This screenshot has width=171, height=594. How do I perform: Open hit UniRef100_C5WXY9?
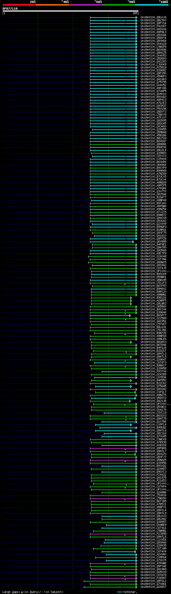click(x=153, y=115)
